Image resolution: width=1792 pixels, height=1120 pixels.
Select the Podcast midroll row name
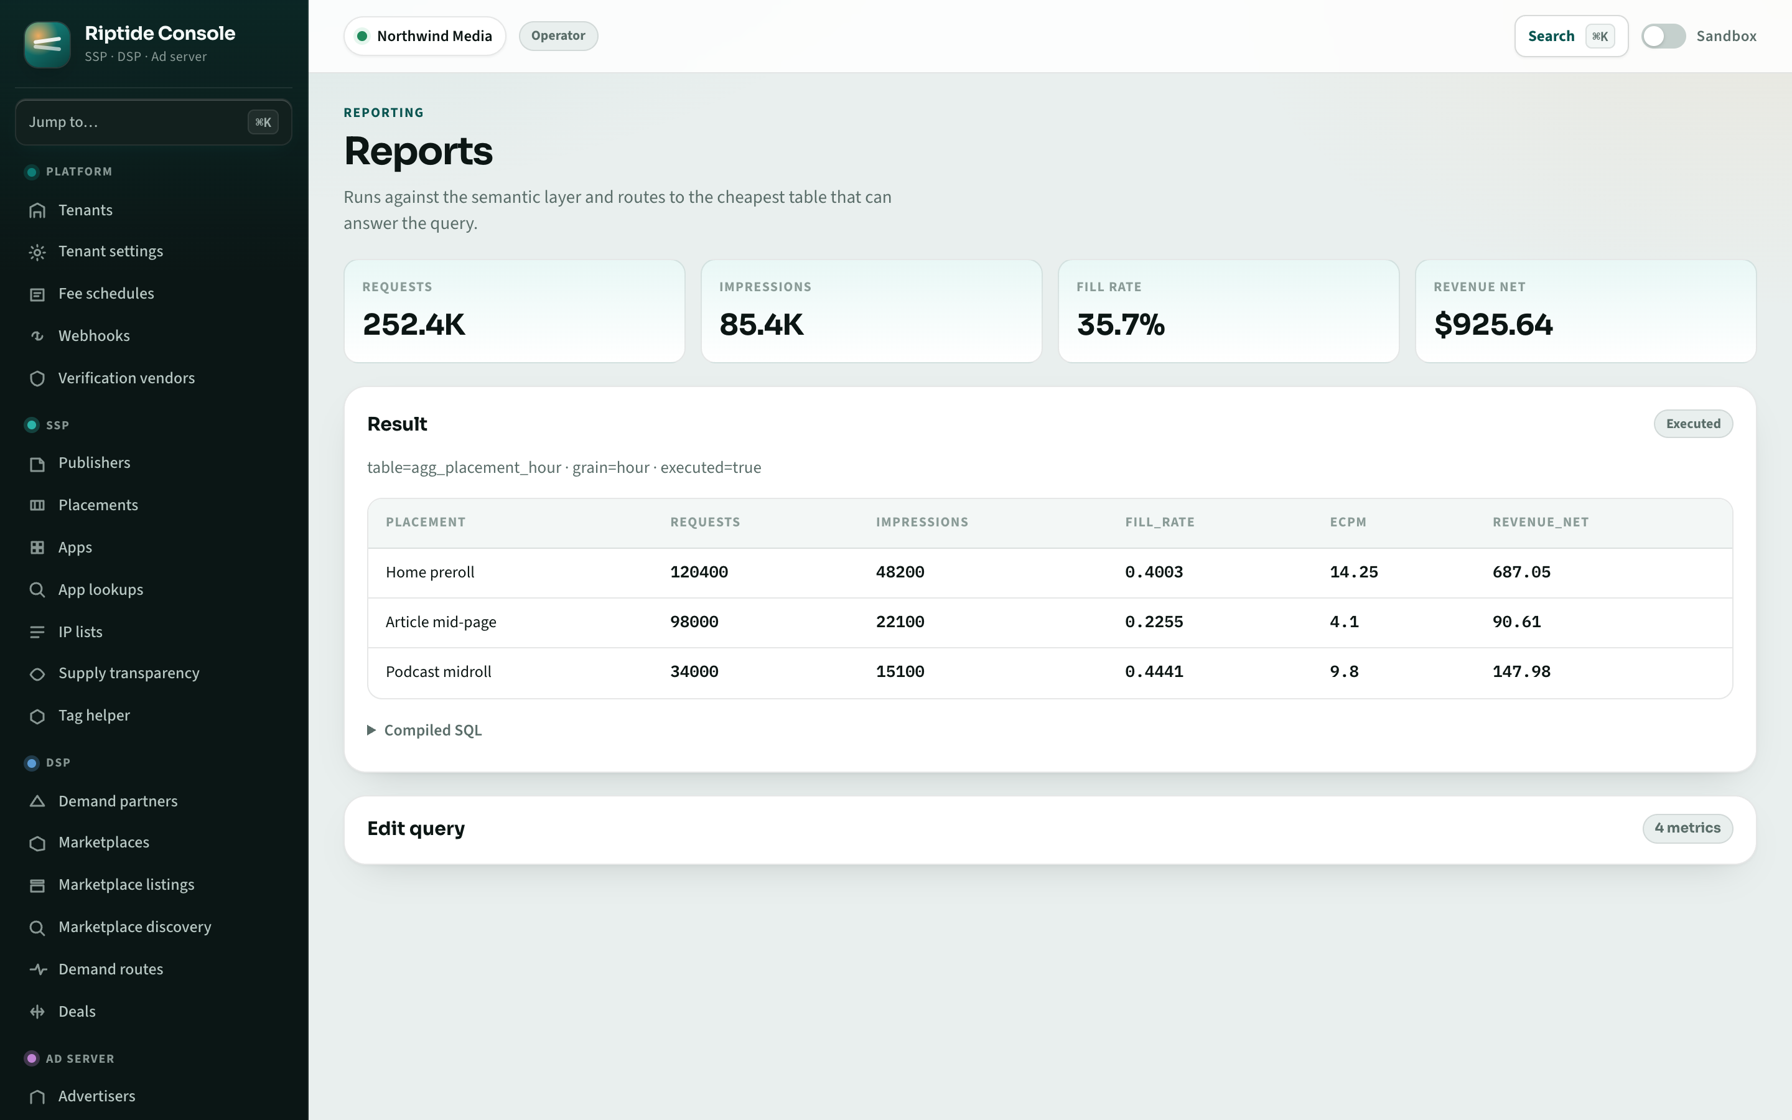[439, 672]
